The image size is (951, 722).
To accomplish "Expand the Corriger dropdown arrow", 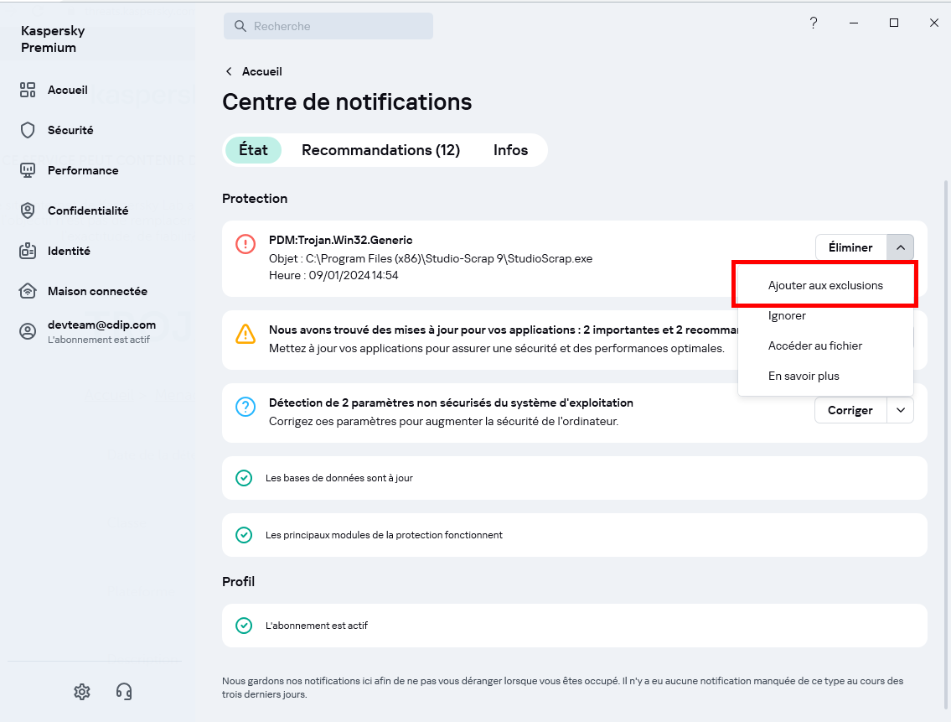I will coord(901,410).
